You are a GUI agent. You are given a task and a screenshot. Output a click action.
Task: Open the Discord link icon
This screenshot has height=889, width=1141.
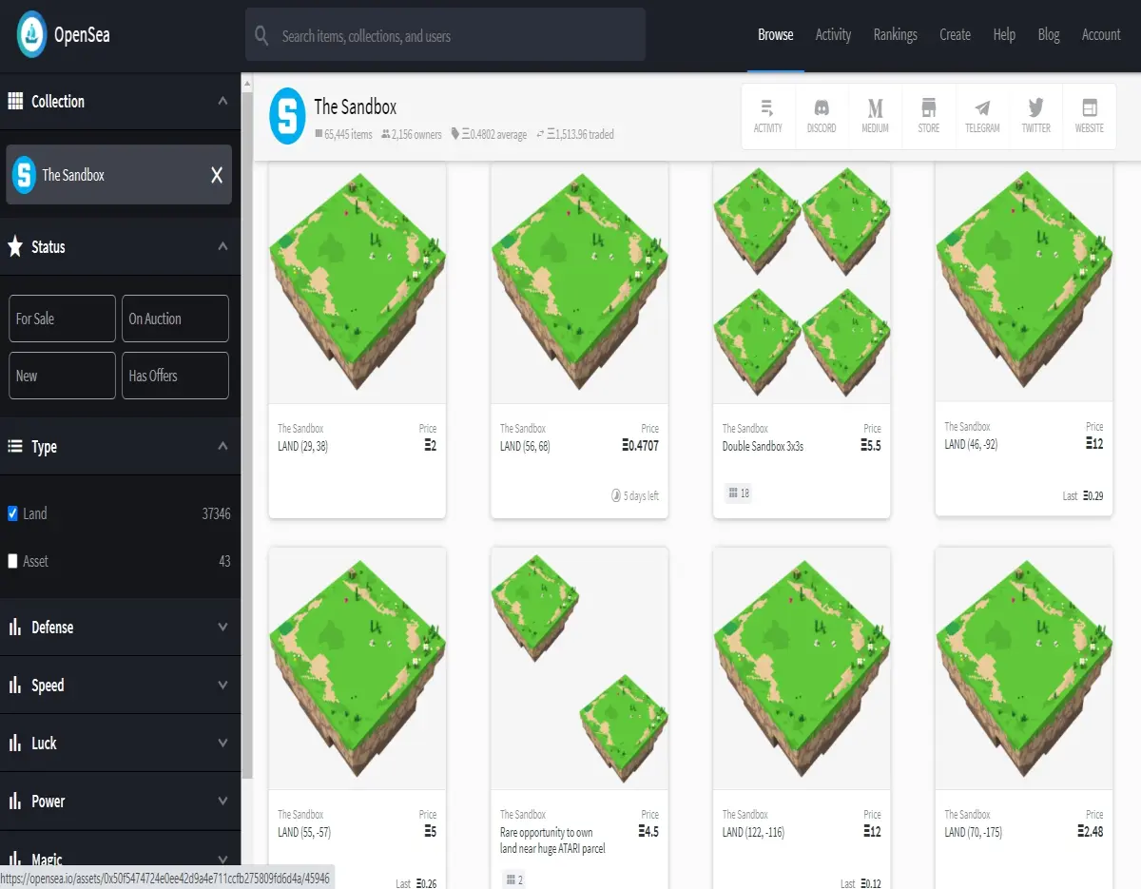tap(822, 116)
